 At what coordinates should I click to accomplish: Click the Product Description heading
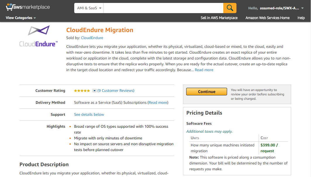[x=44, y=164]
